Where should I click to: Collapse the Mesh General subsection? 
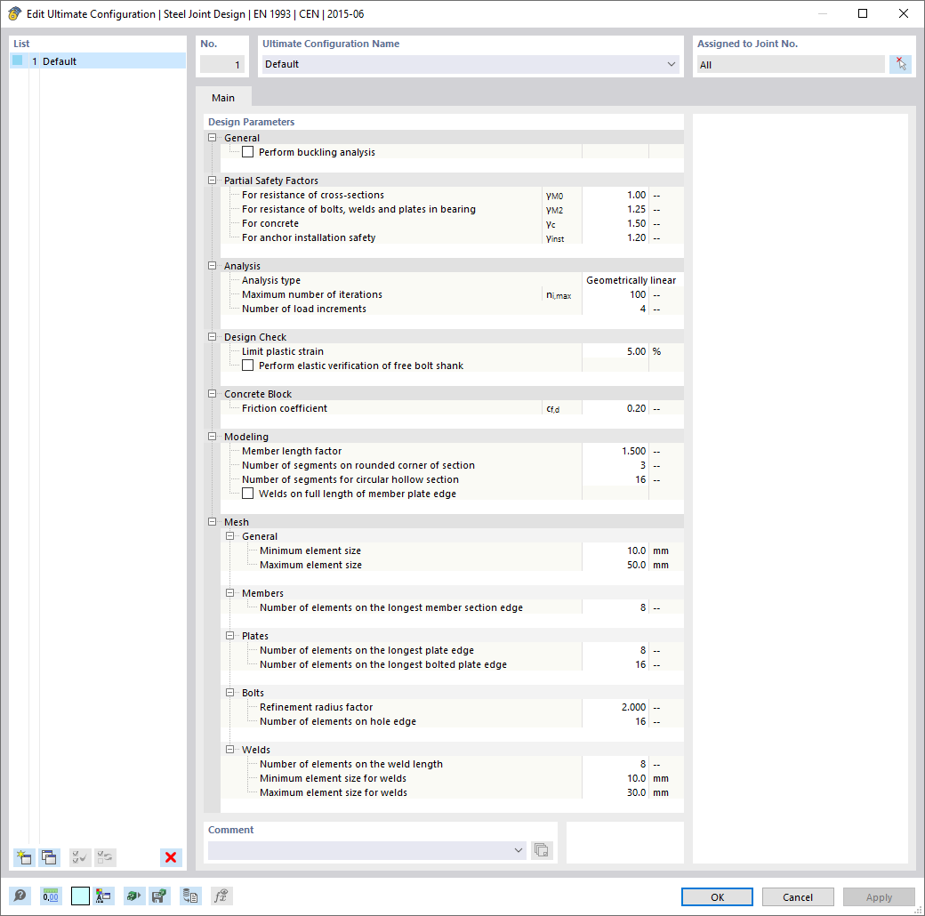point(230,536)
